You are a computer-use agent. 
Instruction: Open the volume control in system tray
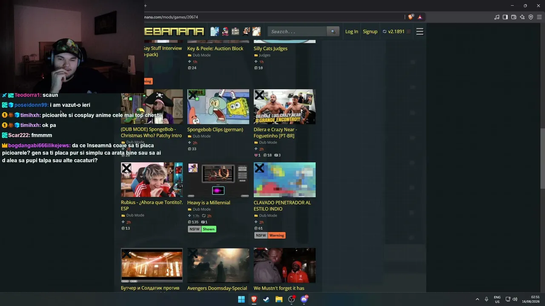coord(515,299)
